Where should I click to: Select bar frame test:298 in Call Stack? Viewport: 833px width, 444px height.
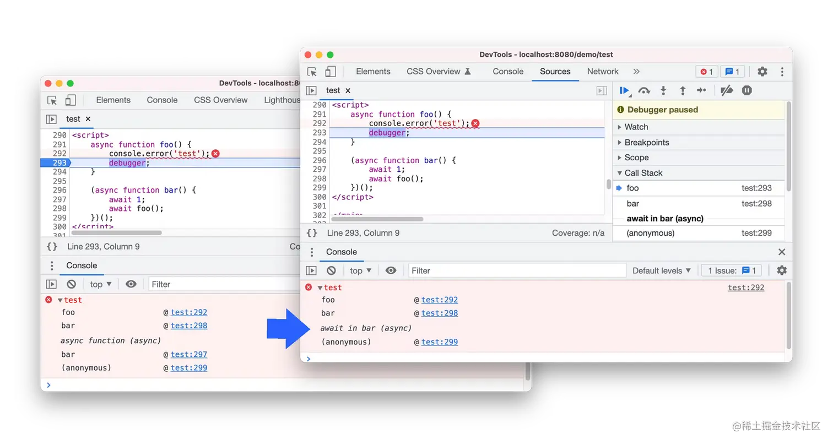[x=698, y=204]
